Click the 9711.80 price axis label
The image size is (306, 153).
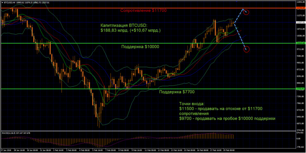point(301,50)
